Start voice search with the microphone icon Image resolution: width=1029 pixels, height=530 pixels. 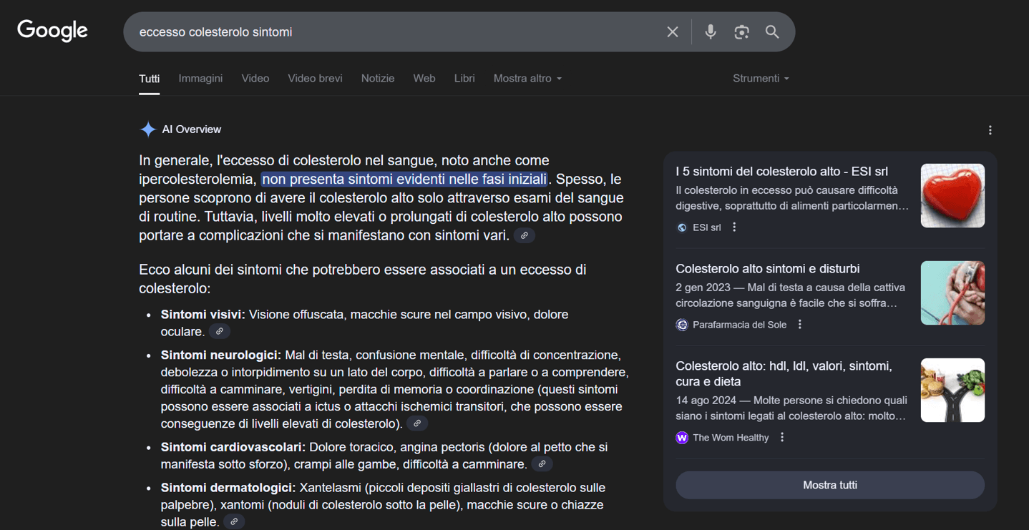coord(710,32)
